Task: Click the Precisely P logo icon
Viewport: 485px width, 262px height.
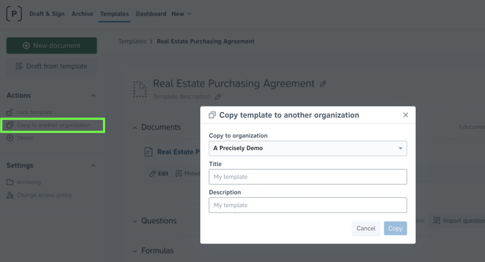Action: [x=14, y=14]
